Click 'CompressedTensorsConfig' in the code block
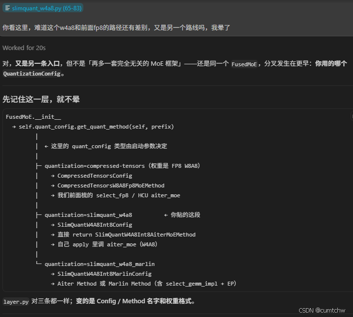 [95, 176]
